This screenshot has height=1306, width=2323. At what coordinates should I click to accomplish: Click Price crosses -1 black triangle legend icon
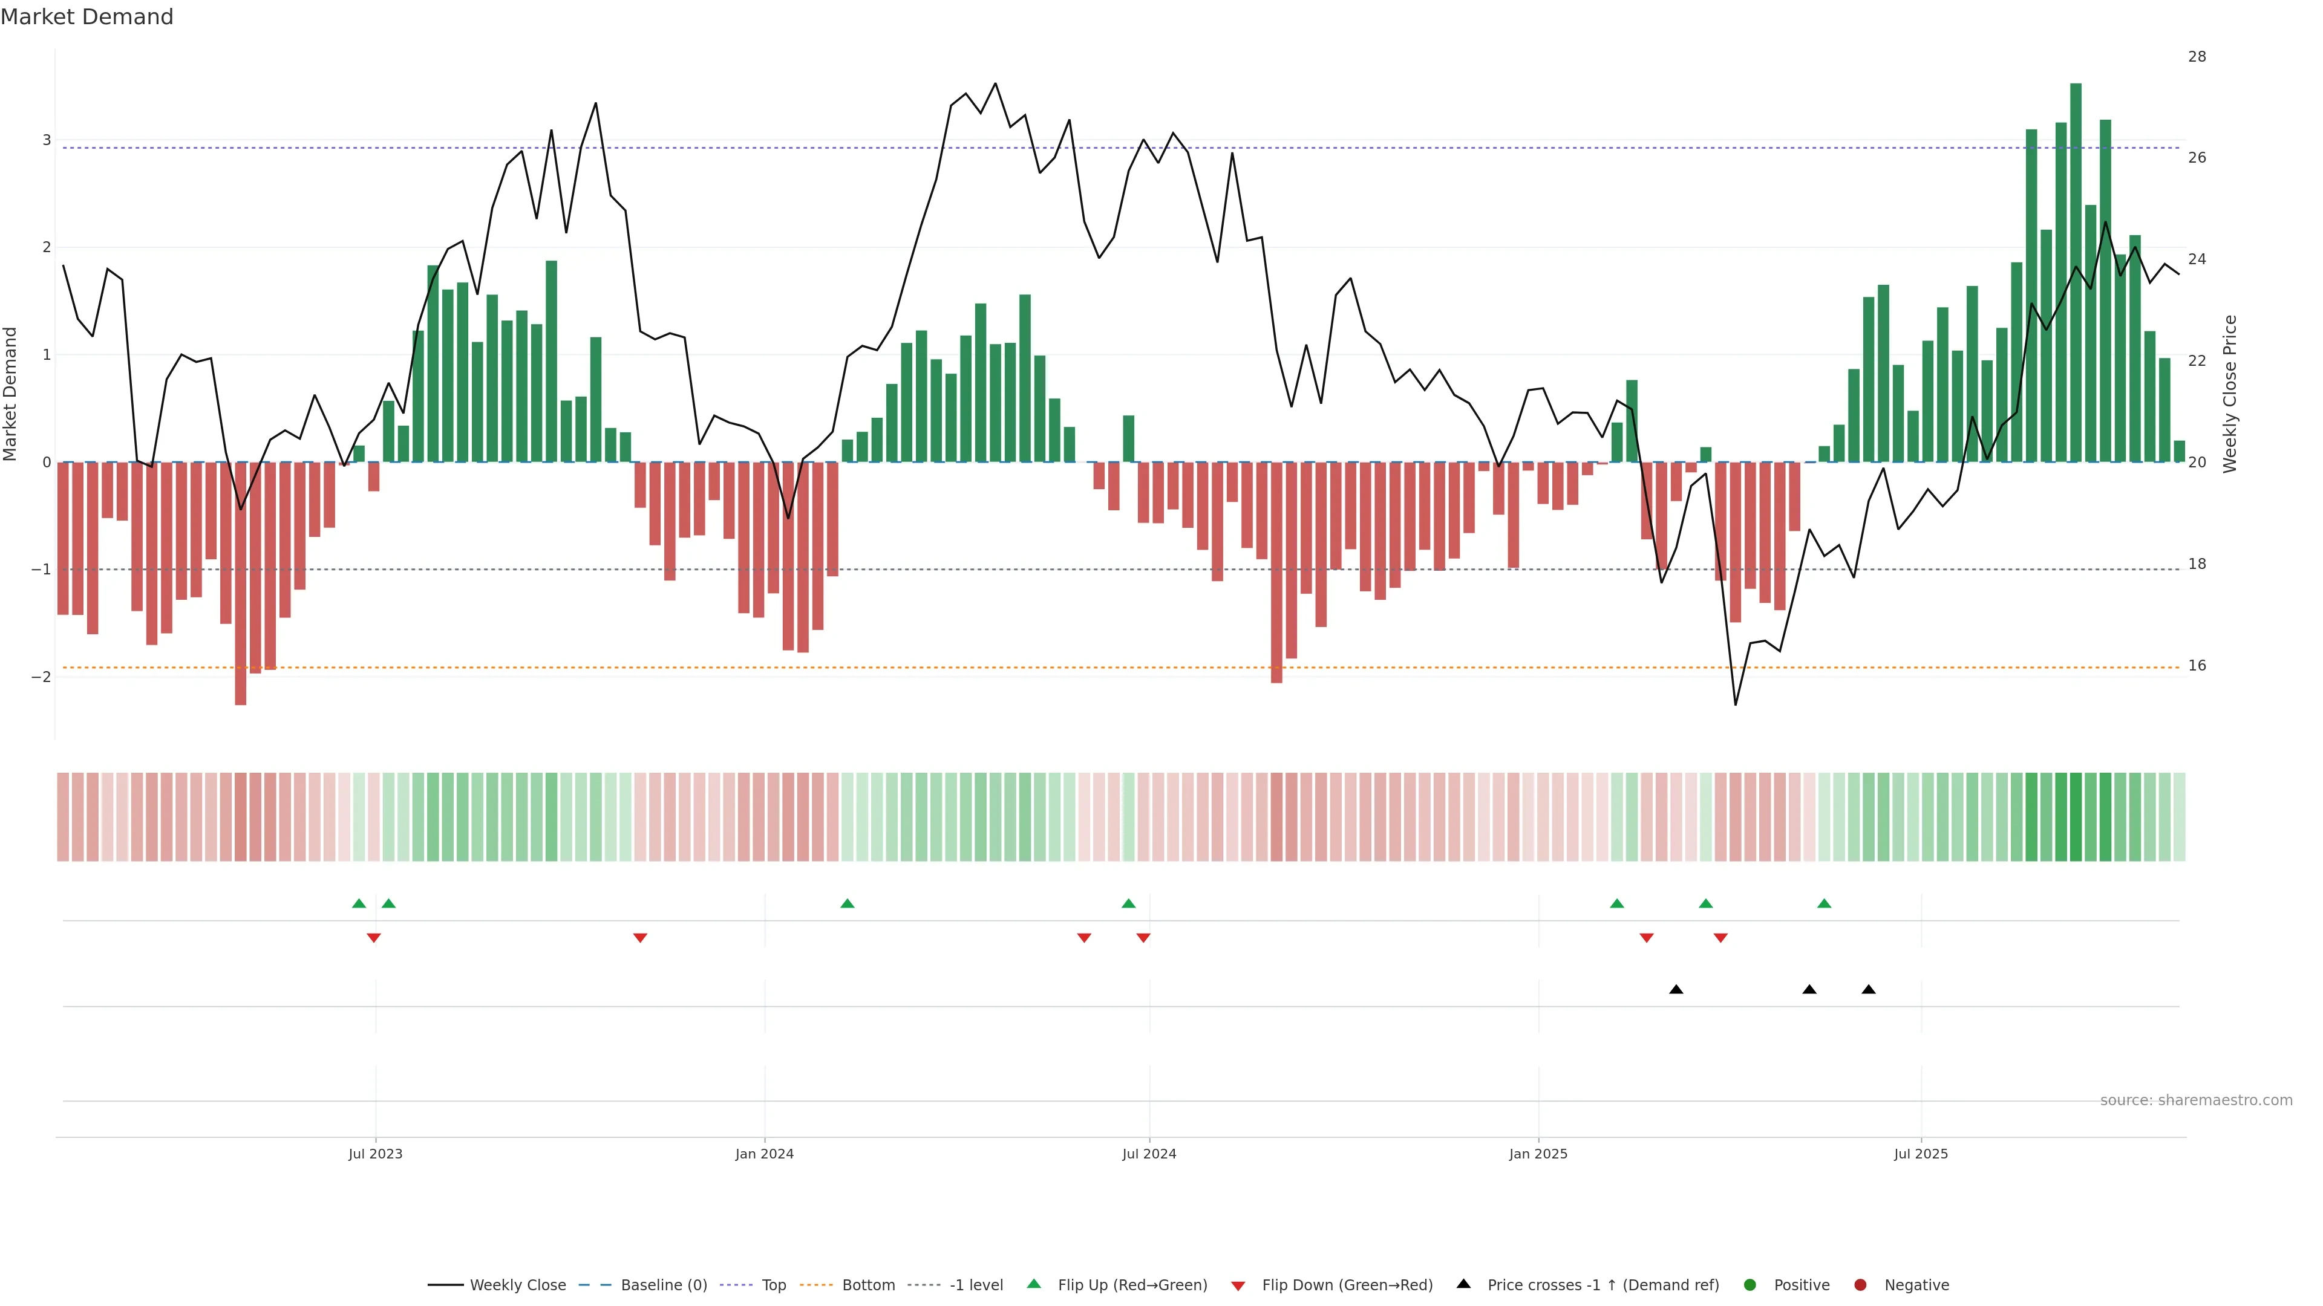coord(1463,1284)
